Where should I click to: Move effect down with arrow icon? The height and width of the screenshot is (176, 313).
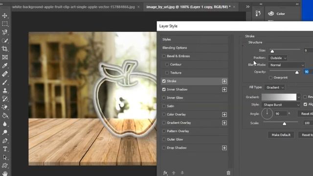pos(182,173)
